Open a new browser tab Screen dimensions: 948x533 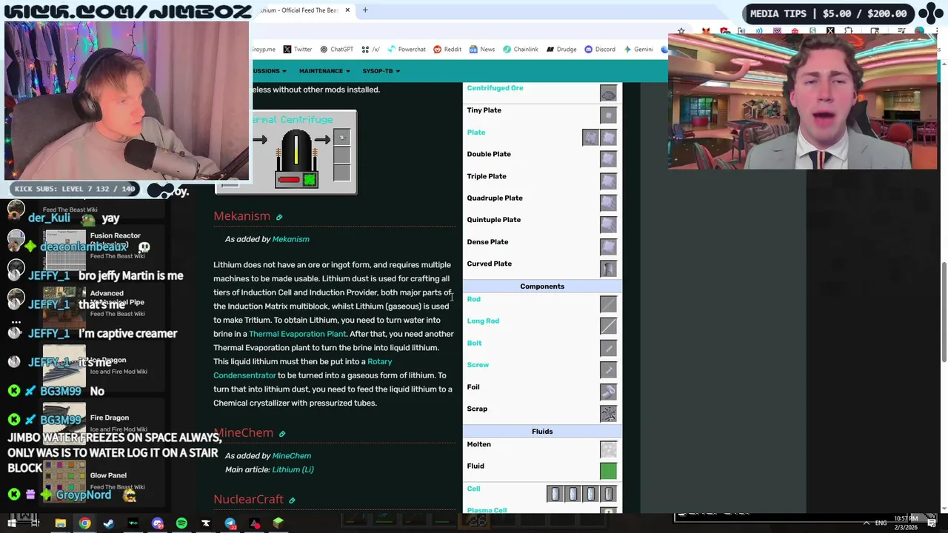coord(365,10)
